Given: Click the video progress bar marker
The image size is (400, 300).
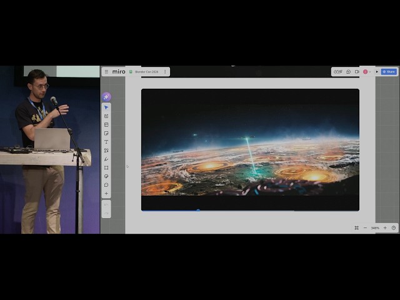Looking at the screenshot, I should (198, 210).
